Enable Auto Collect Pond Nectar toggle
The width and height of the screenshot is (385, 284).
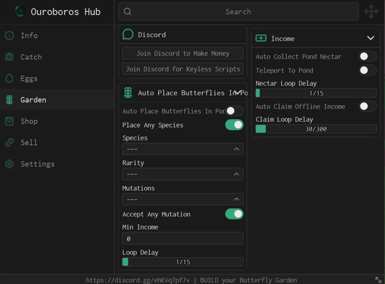pos(367,56)
